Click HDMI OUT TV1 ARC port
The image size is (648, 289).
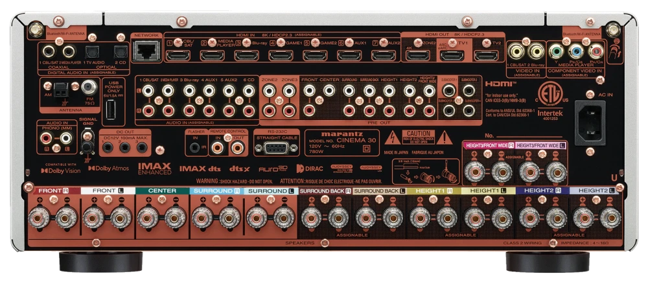(452, 55)
